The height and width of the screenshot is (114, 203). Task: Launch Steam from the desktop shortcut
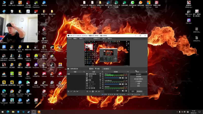pos(28,100)
